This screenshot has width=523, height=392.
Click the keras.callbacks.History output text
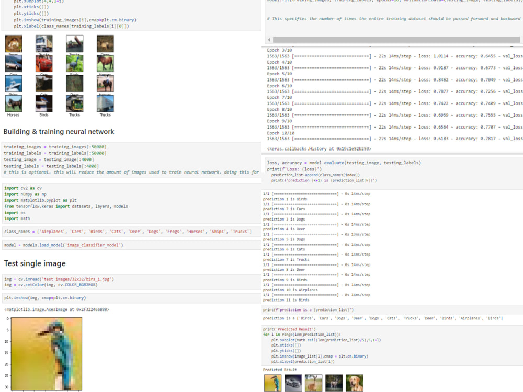(x=320, y=150)
